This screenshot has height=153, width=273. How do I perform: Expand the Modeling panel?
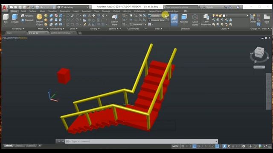click(18, 28)
